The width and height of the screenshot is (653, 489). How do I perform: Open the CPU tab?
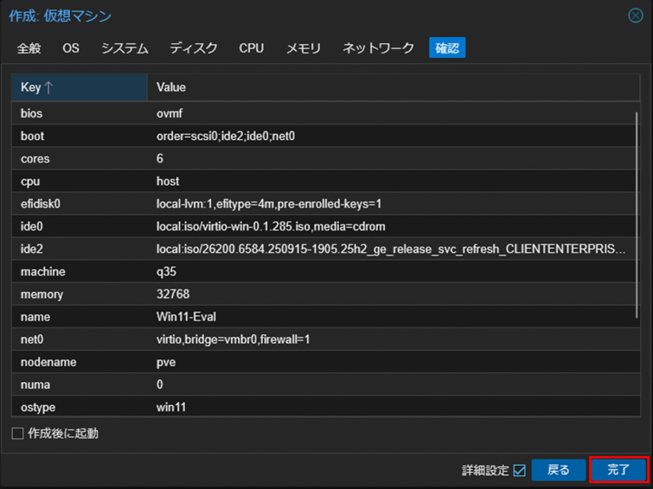click(251, 48)
